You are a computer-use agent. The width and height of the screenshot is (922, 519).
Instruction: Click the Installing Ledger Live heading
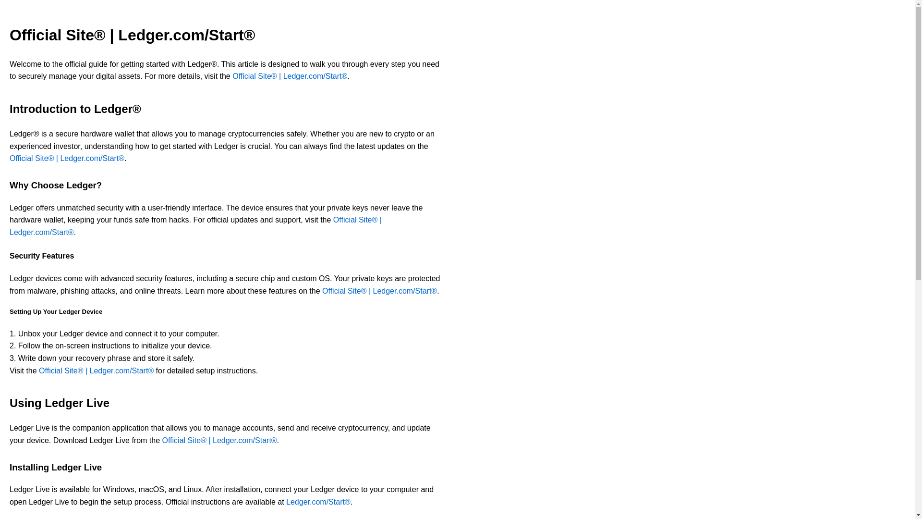pyautogui.click(x=56, y=468)
